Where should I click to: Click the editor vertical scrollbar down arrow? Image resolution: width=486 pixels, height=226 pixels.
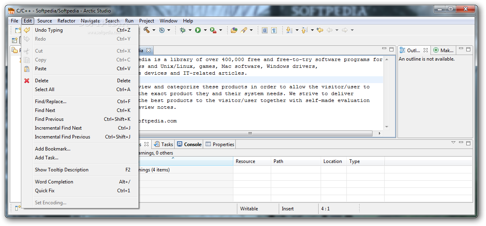387,127
